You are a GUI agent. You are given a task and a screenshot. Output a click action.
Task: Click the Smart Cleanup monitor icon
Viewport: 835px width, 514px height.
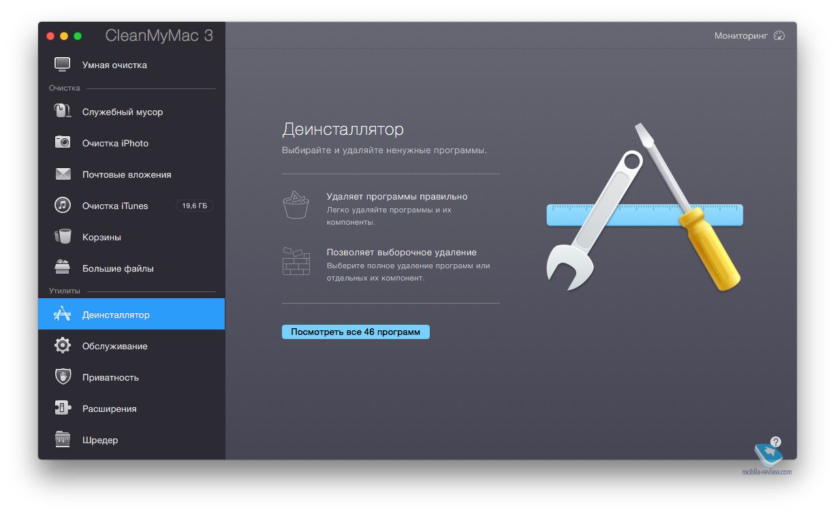63,65
